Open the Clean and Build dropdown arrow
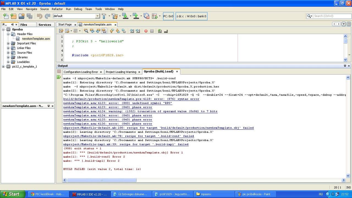Image resolution: width=352 pixels, height=198 pixels. point(120,16)
